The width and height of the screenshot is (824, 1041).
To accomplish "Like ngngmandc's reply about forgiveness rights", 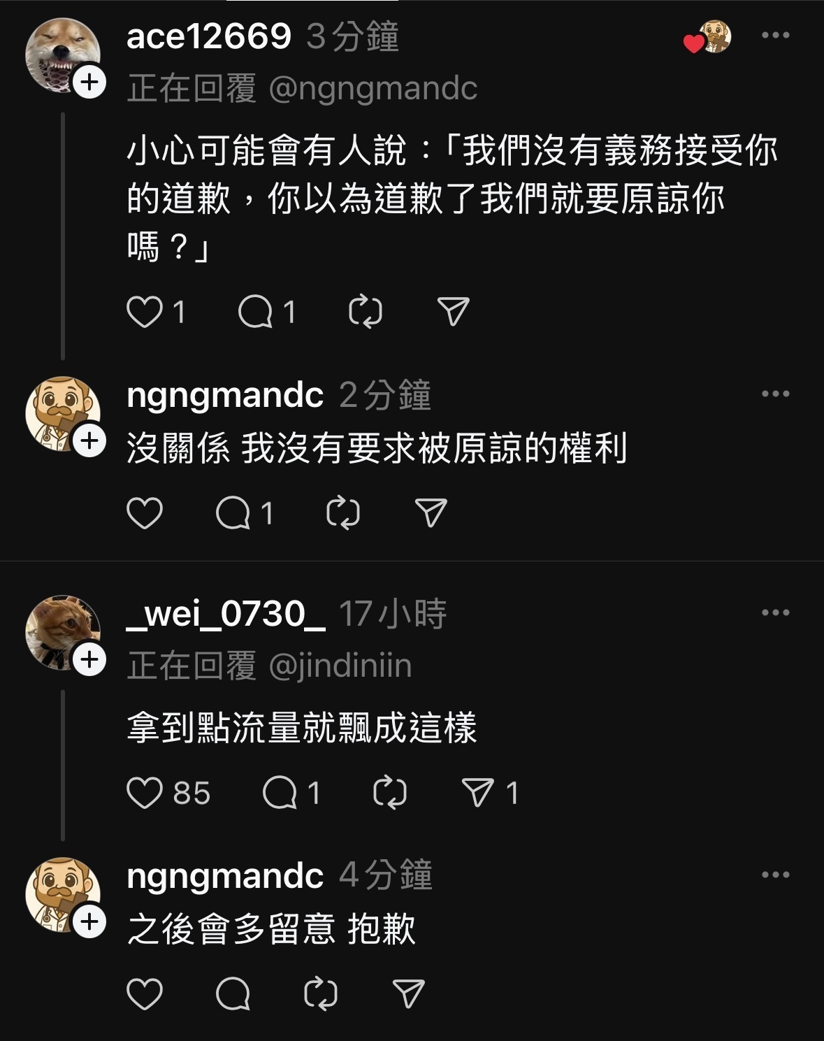I will [x=145, y=513].
